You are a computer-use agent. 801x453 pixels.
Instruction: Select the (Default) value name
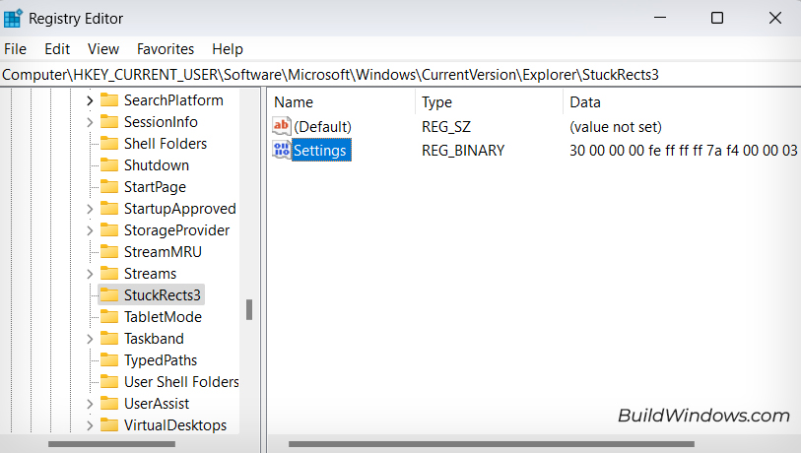click(323, 127)
